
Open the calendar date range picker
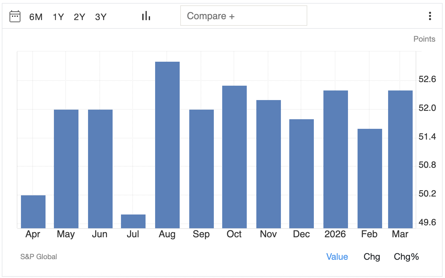coord(15,16)
